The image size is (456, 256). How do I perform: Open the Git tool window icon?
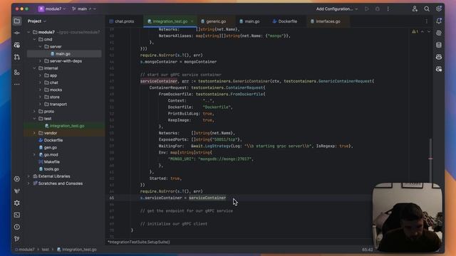[x=17, y=239]
